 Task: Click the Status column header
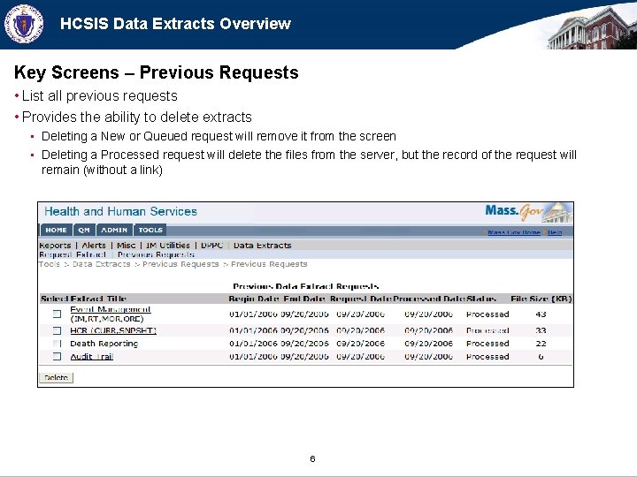[481, 299]
